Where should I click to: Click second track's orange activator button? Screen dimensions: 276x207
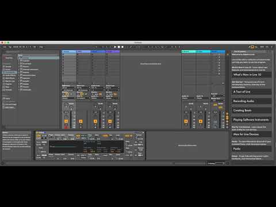click(x=80, y=121)
